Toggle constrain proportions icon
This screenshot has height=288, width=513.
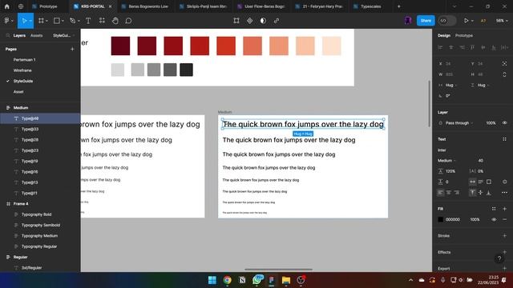504,74
